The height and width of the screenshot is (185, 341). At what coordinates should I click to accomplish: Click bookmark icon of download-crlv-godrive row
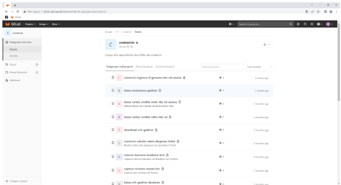point(113,130)
